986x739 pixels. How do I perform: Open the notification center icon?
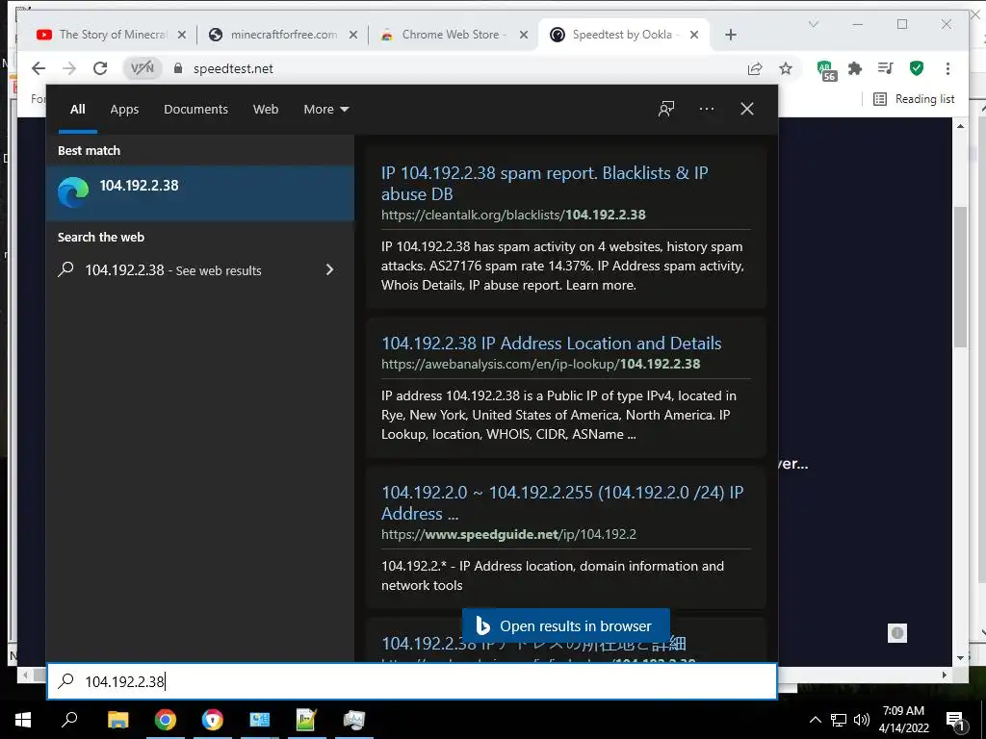click(x=956, y=721)
